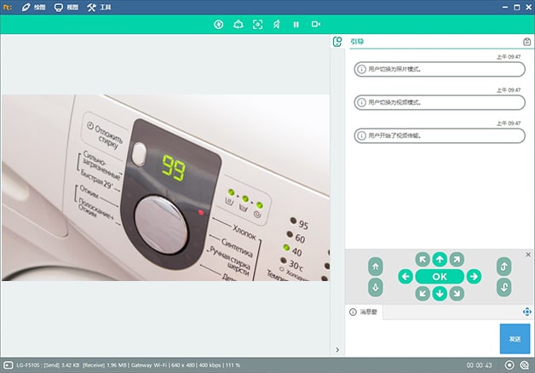535x373 pixels.
Task: Open the 绘图 drawing menu
Action: point(33,7)
